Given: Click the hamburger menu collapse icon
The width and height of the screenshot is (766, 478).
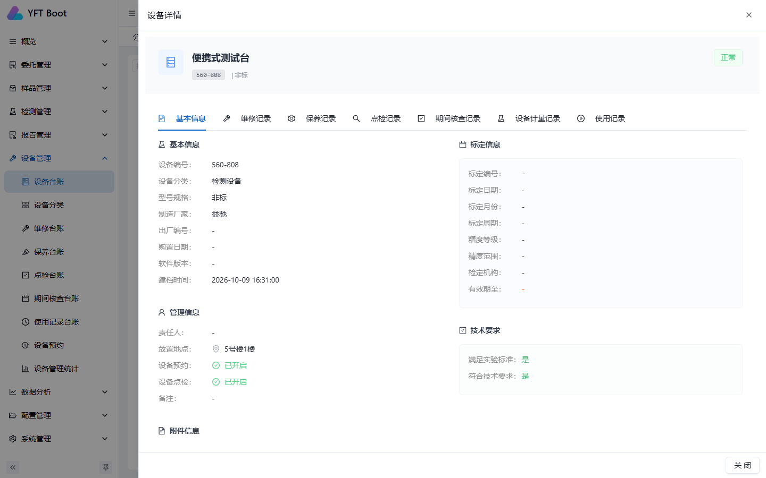Looking at the screenshot, I should coord(131,13).
